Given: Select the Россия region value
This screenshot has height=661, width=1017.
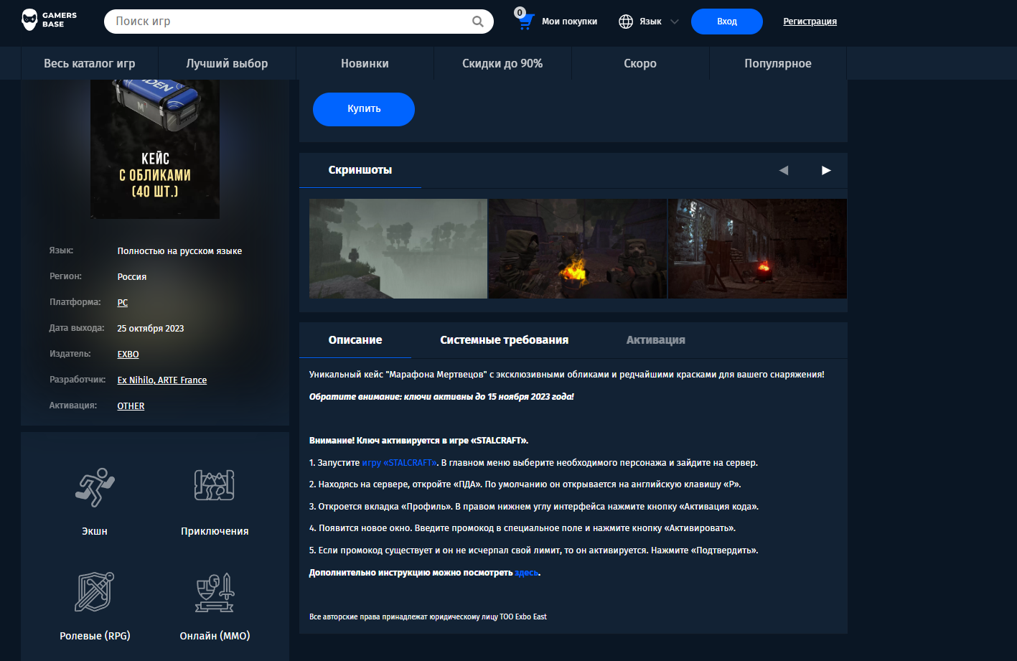Looking at the screenshot, I should click(132, 277).
